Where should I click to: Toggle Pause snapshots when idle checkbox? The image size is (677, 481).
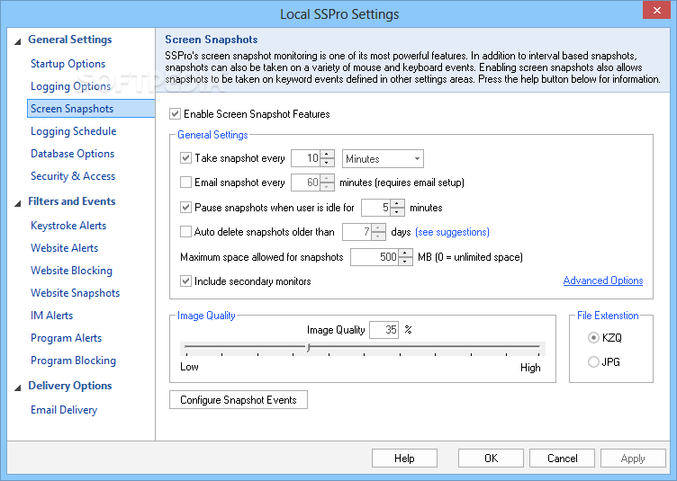coord(185,208)
